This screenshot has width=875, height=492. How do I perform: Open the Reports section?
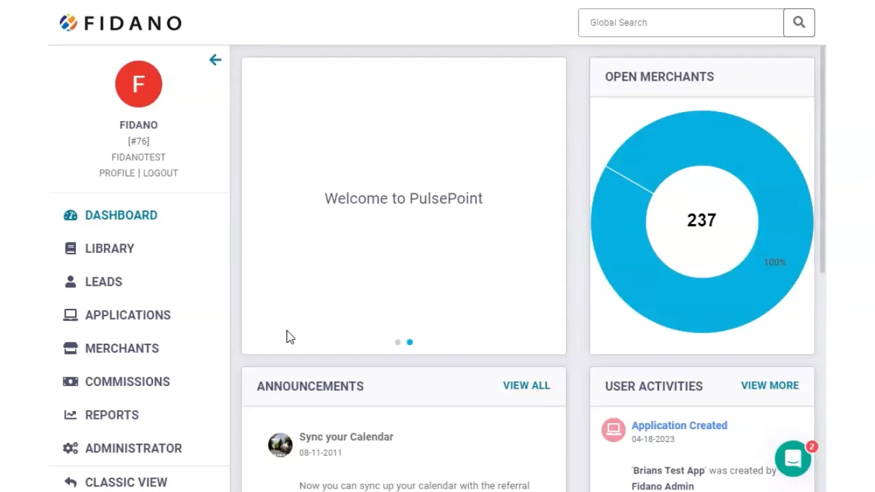[x=111, y=415]
